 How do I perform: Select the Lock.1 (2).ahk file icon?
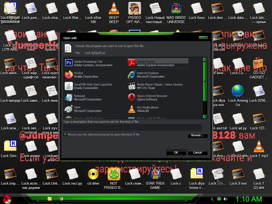coord(259,179)
